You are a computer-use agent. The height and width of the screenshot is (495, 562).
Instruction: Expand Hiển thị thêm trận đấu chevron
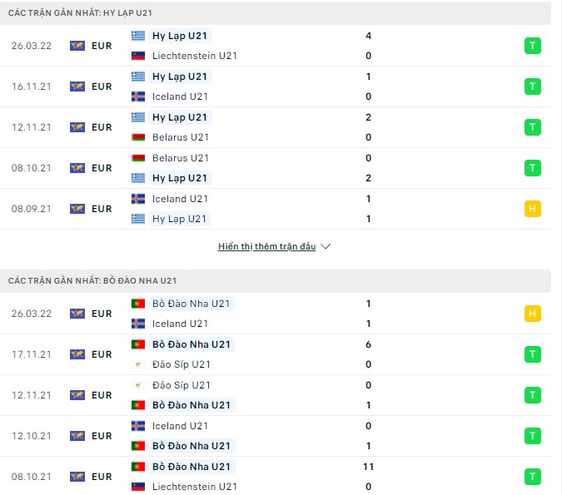coord(326,247)
